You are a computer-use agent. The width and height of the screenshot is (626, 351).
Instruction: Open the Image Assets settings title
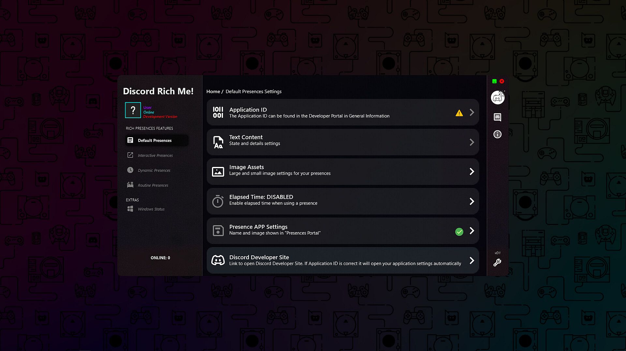coord(246,167)
